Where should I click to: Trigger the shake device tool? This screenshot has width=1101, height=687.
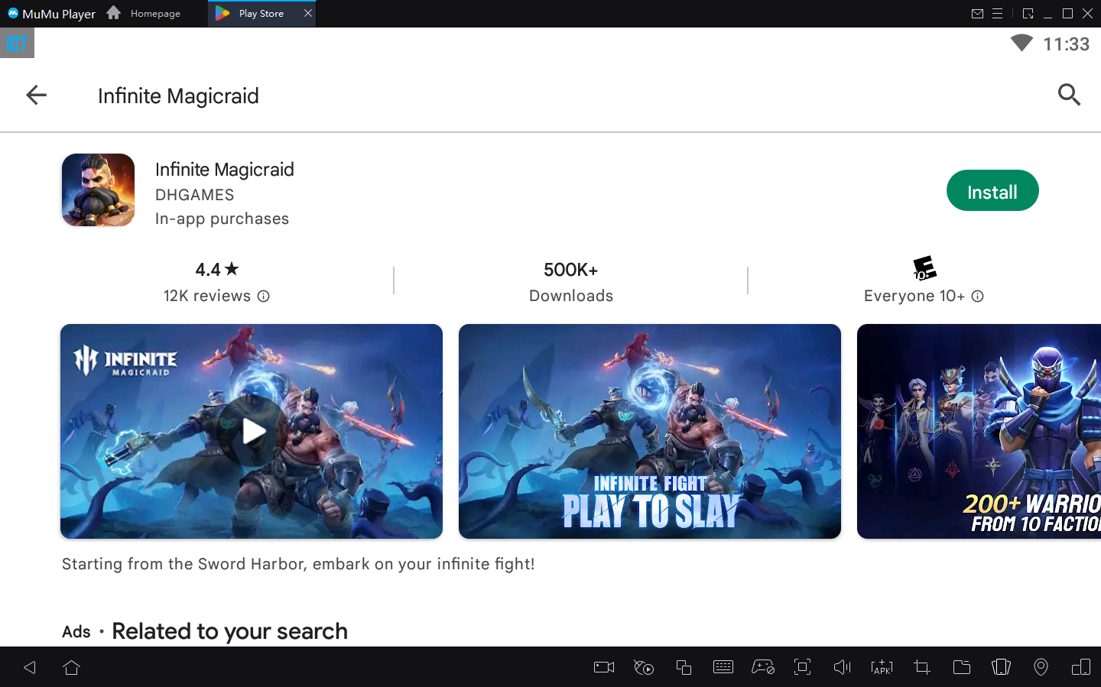pos(1001,667)
